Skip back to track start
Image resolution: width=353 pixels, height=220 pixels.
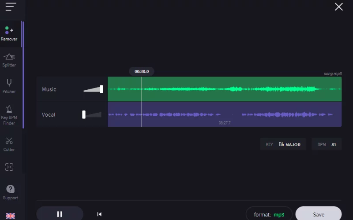click(x=99, y=214)
